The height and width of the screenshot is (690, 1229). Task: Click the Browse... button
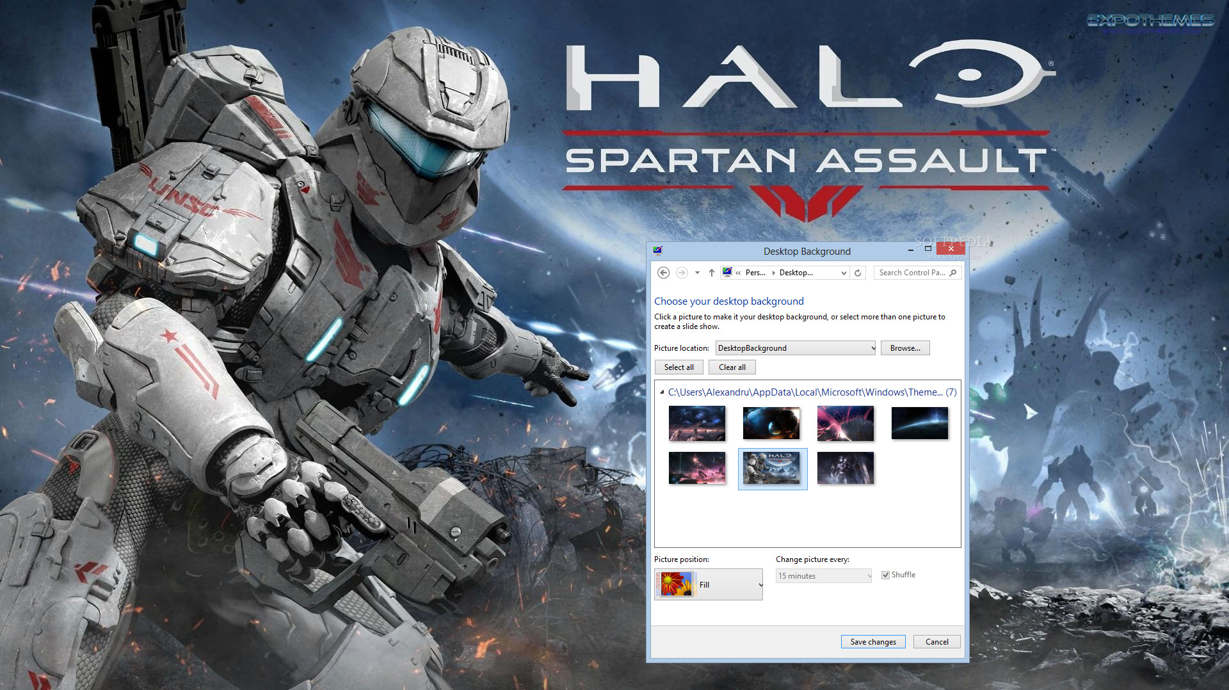tap(905, 348)
